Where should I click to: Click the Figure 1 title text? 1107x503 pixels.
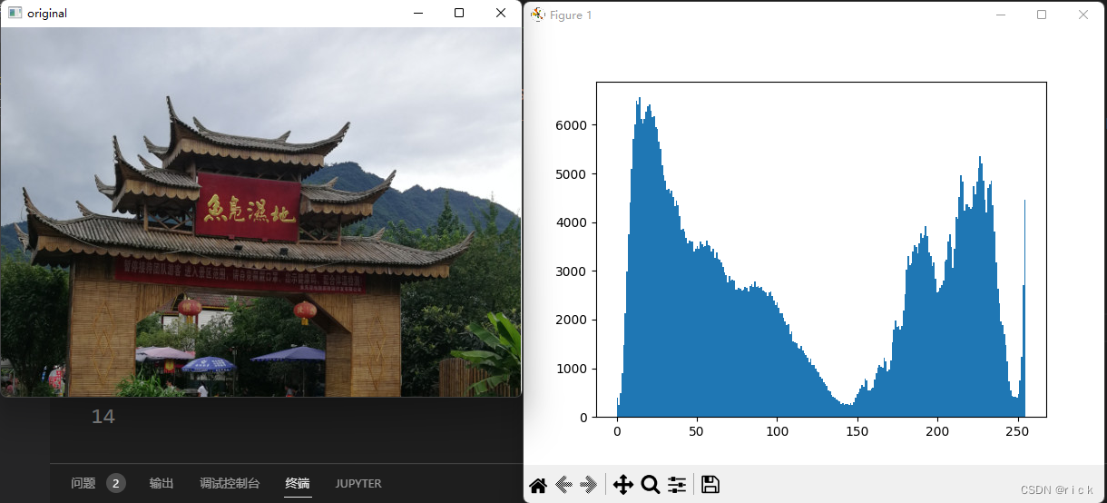pos(571,15)
